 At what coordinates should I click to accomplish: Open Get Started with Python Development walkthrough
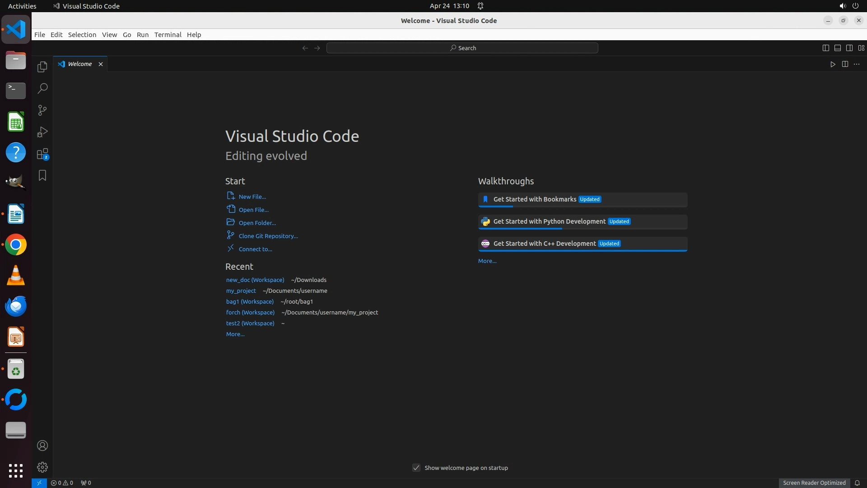tap(549, 221)
